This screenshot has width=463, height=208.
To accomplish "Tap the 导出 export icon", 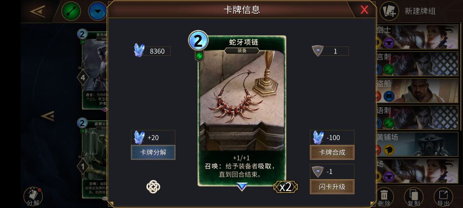I will 443,197.
